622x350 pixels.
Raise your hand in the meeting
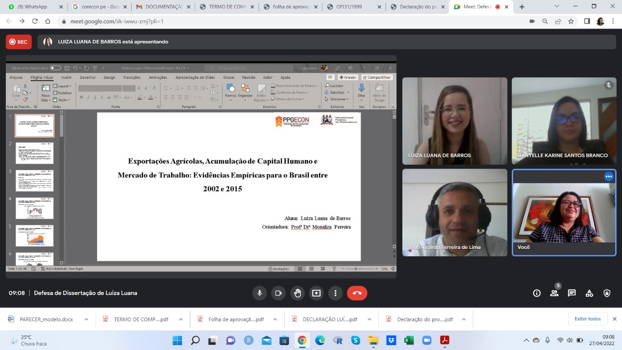[x=297, y=293]
